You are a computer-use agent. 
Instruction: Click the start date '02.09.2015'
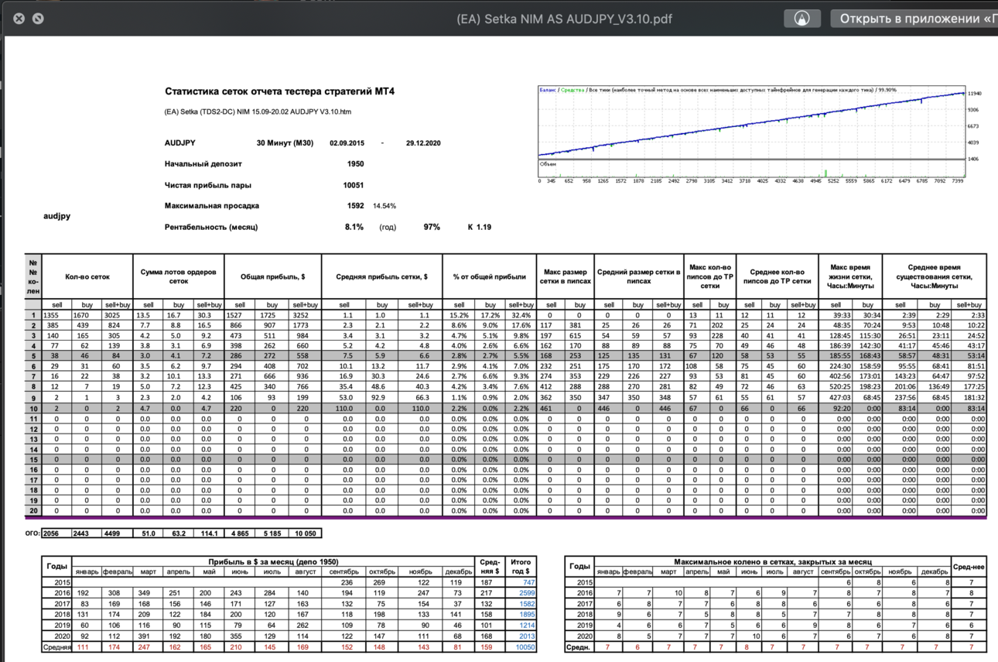tap(347, 143)
